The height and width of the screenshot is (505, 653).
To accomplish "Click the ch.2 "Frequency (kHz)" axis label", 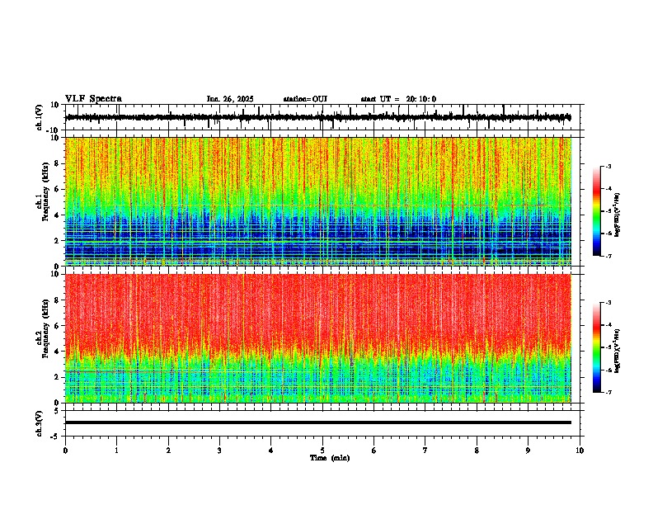I will 46,328.
